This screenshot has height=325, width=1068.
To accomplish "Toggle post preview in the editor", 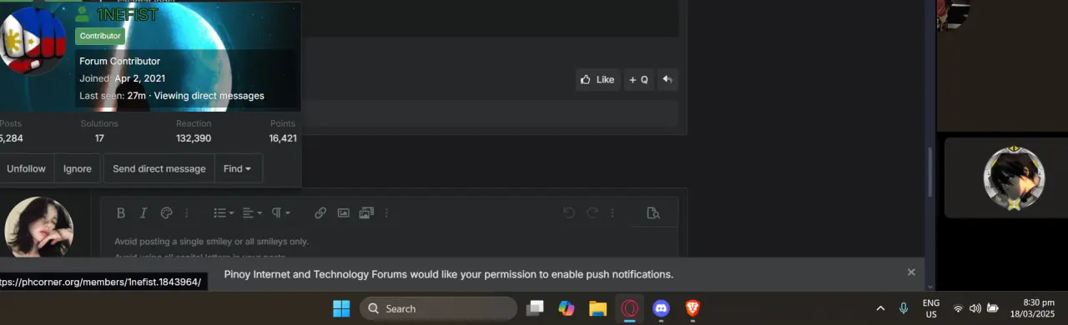I will click(x=653, y=213).
